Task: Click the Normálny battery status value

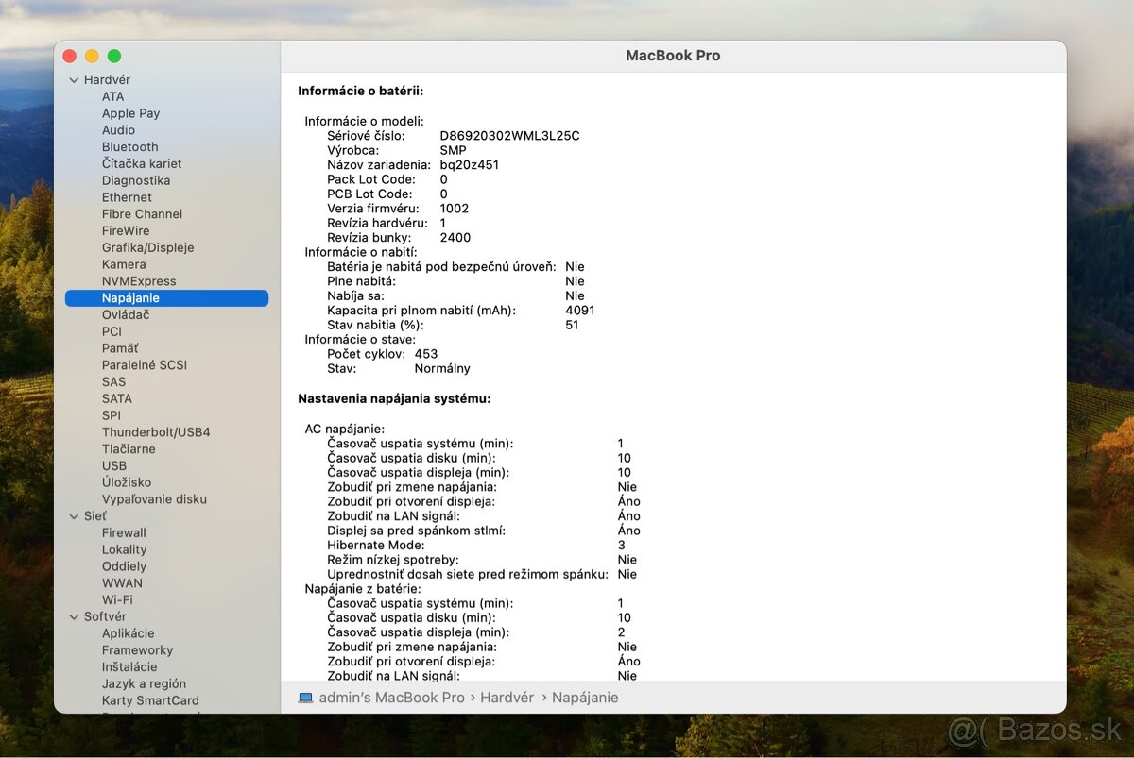Action: tap(442, 369)
